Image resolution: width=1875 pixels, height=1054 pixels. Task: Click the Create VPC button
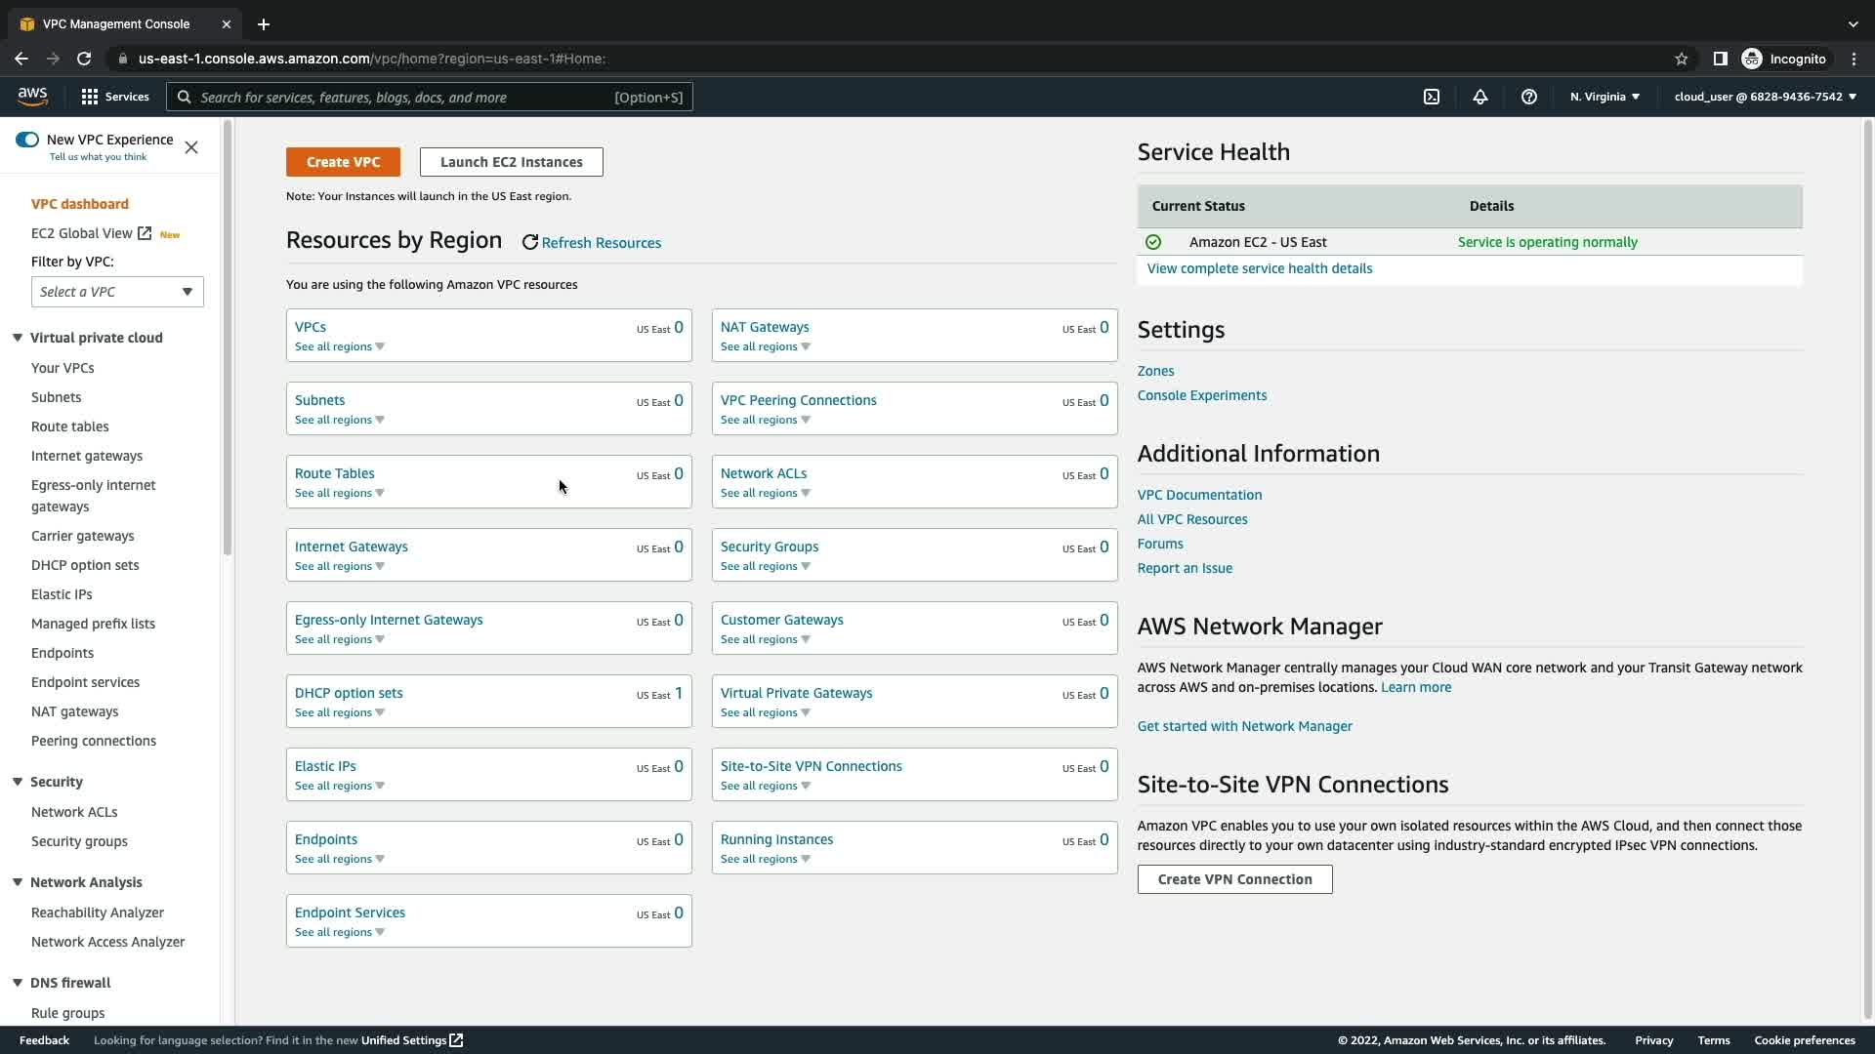click(x=343, y=162)
